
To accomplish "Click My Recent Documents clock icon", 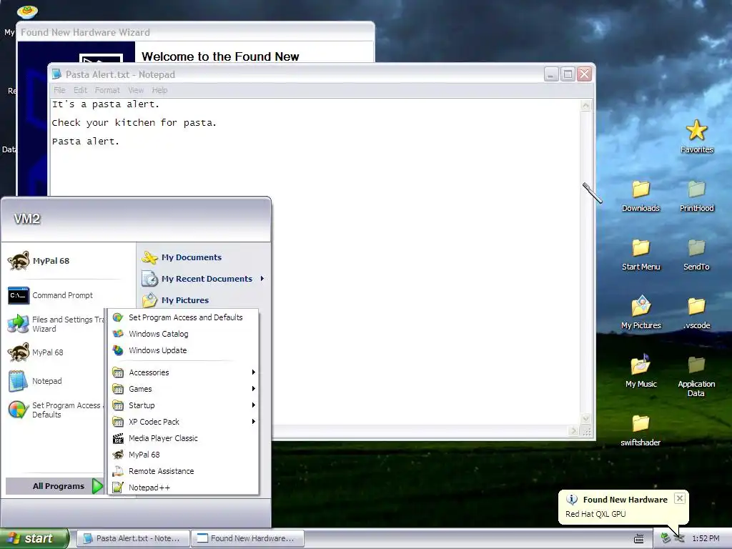I will tap(150, 279).
